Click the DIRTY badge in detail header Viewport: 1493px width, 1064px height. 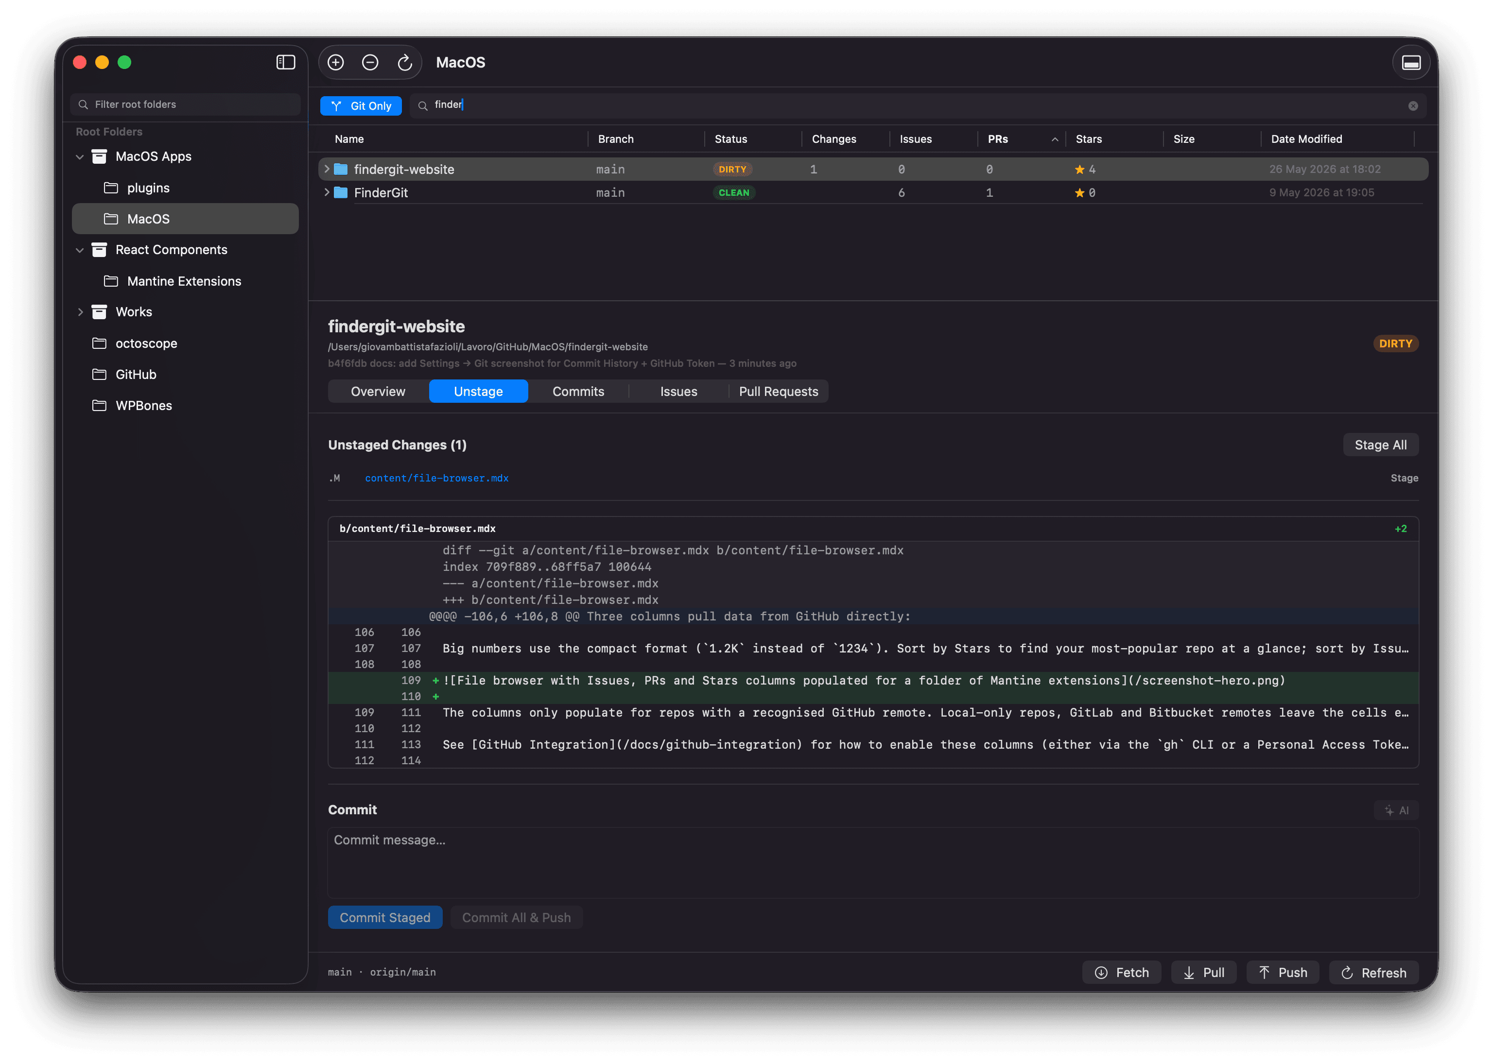coord(1395,344)
